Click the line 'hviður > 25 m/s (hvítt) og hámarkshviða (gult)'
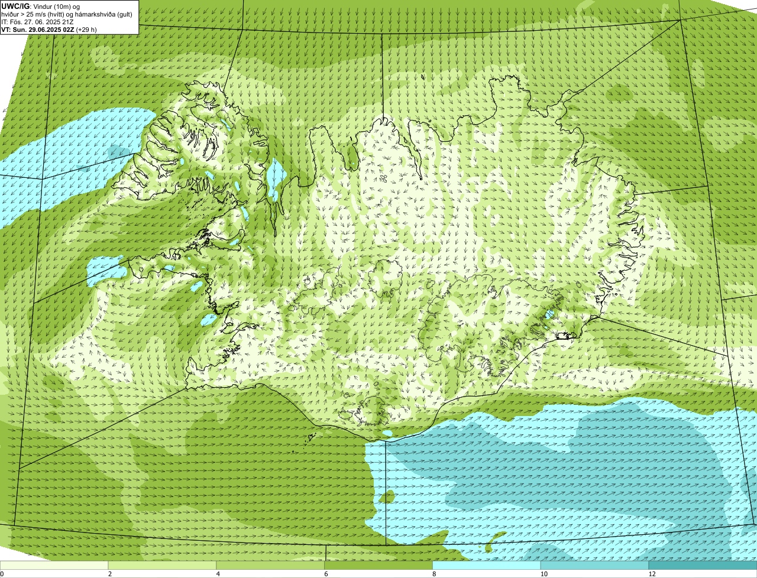757x578 pixels. [x=67, y=14]
